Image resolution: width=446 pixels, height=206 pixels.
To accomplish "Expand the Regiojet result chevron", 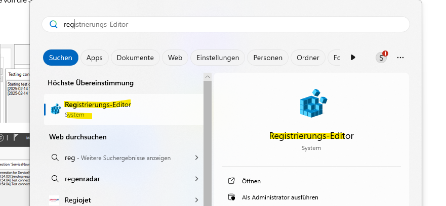I will pyautogui.click(x=196, y=200).
